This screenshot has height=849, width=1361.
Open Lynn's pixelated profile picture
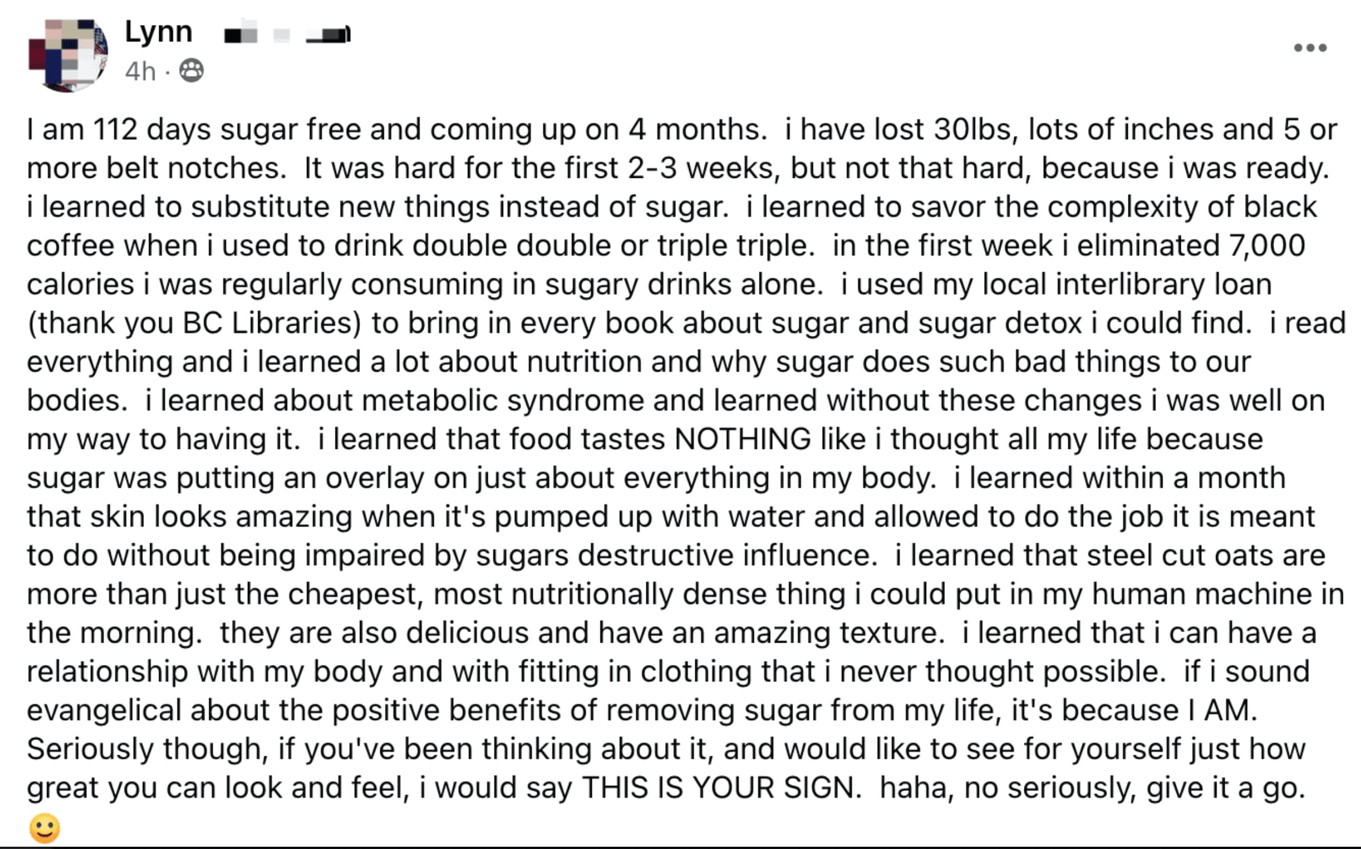pos(68,55)
